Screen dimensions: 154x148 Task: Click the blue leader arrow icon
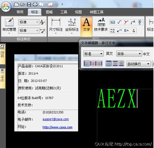pyautogui.click(x=119, y=31)
